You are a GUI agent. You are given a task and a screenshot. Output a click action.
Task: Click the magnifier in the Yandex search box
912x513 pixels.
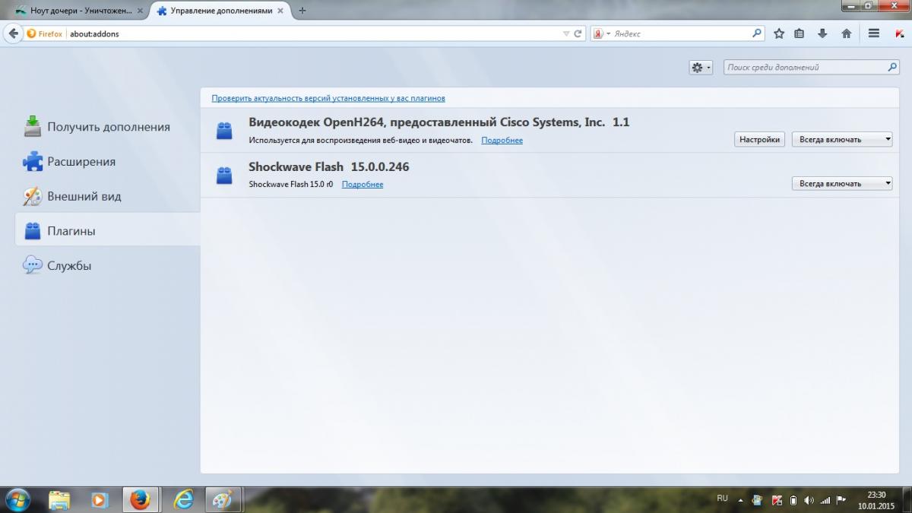[756, 33]
